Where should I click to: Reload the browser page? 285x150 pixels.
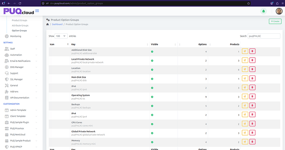click(x=20, y=3)
